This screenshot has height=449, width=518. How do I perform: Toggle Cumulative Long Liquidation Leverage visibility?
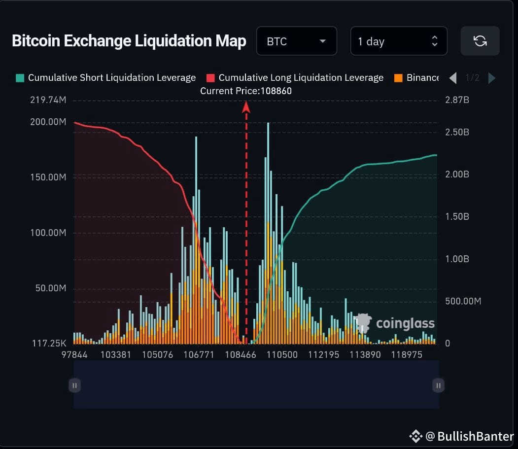(x=301, y=77)
